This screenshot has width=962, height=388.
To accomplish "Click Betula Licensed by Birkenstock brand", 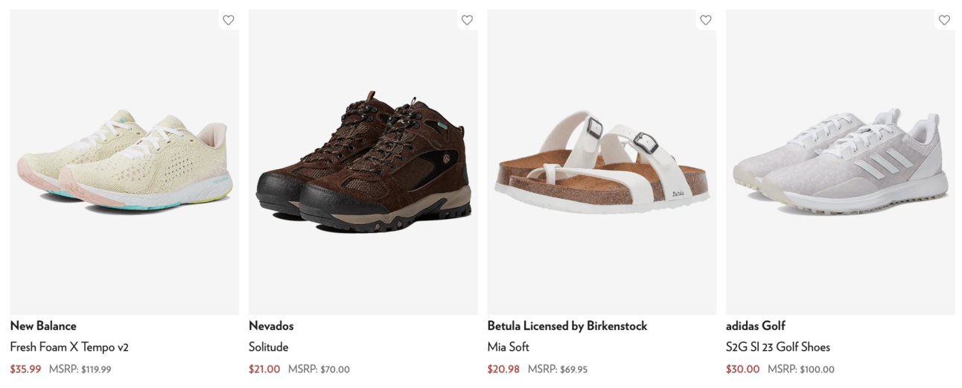I will (567, 325).
